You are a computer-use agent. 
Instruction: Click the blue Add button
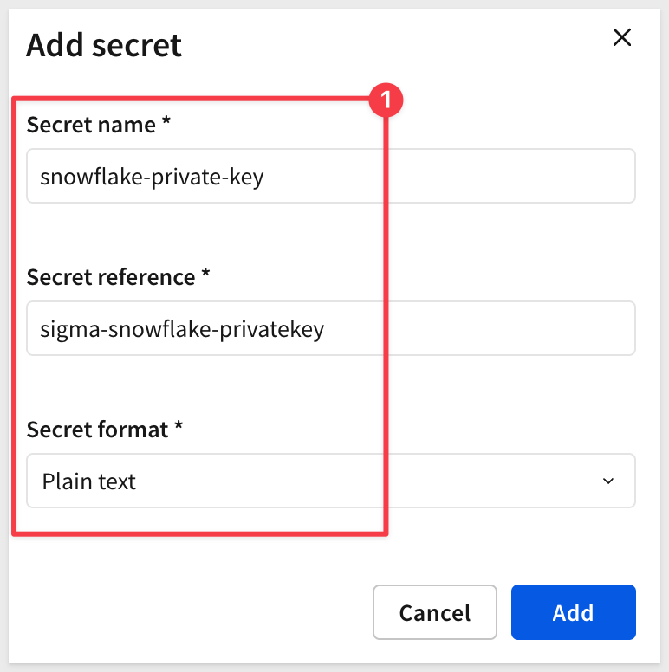(574, 612)
